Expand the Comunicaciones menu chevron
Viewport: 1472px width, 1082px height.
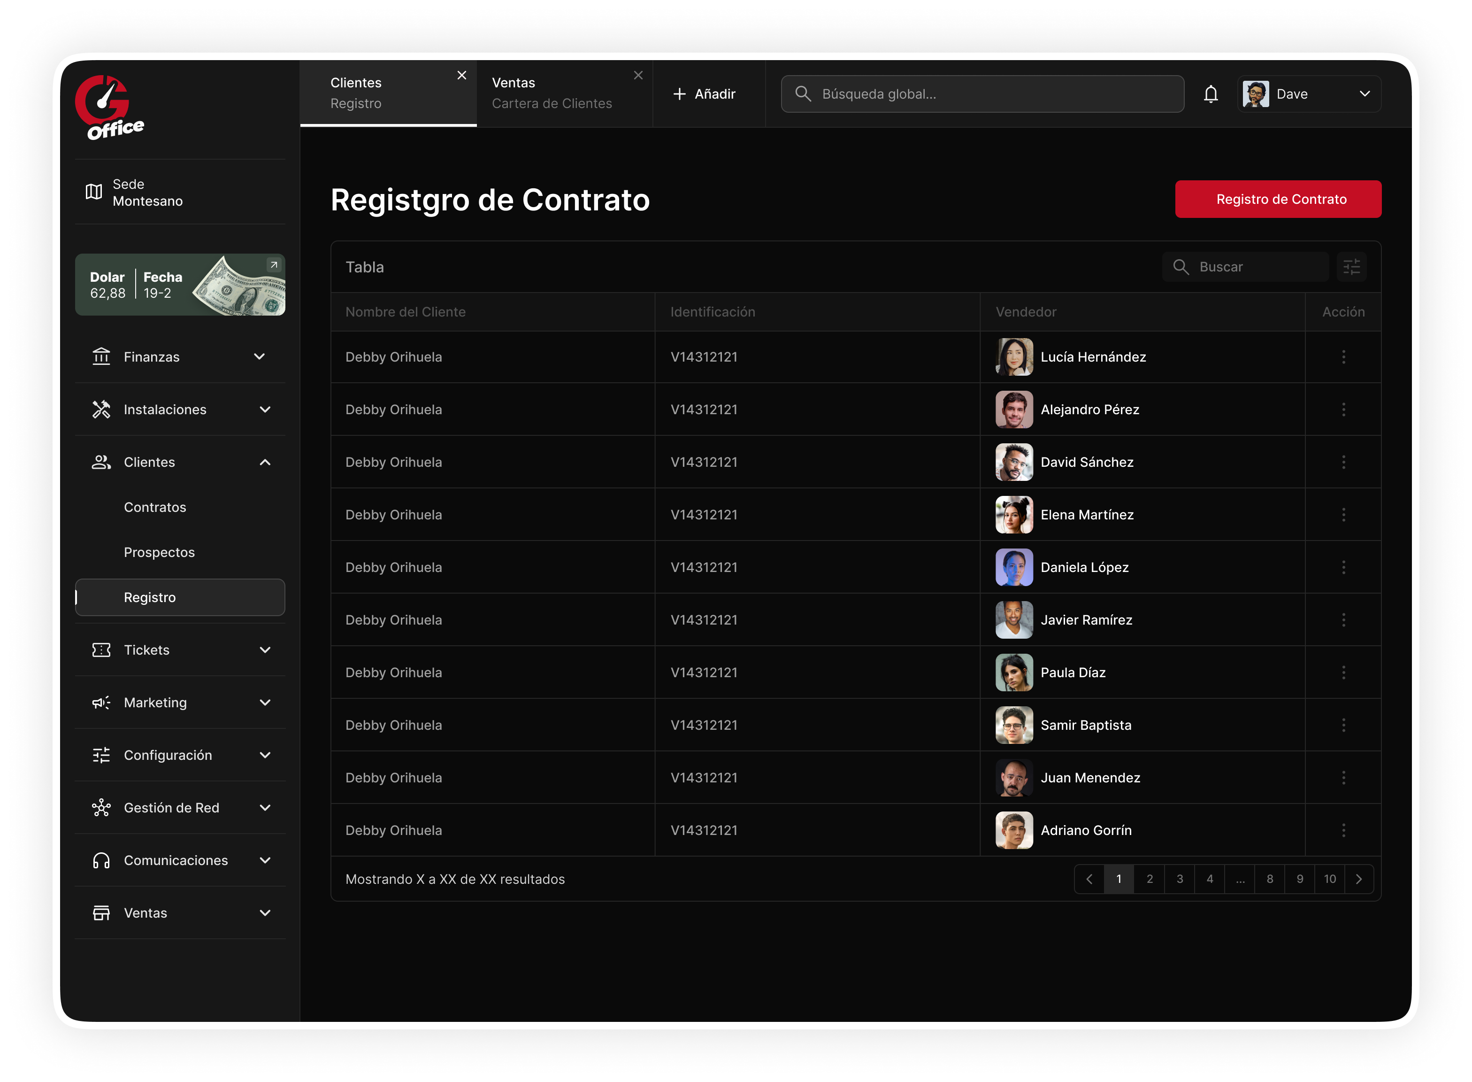pyautogui.click(x=264, y=860)
